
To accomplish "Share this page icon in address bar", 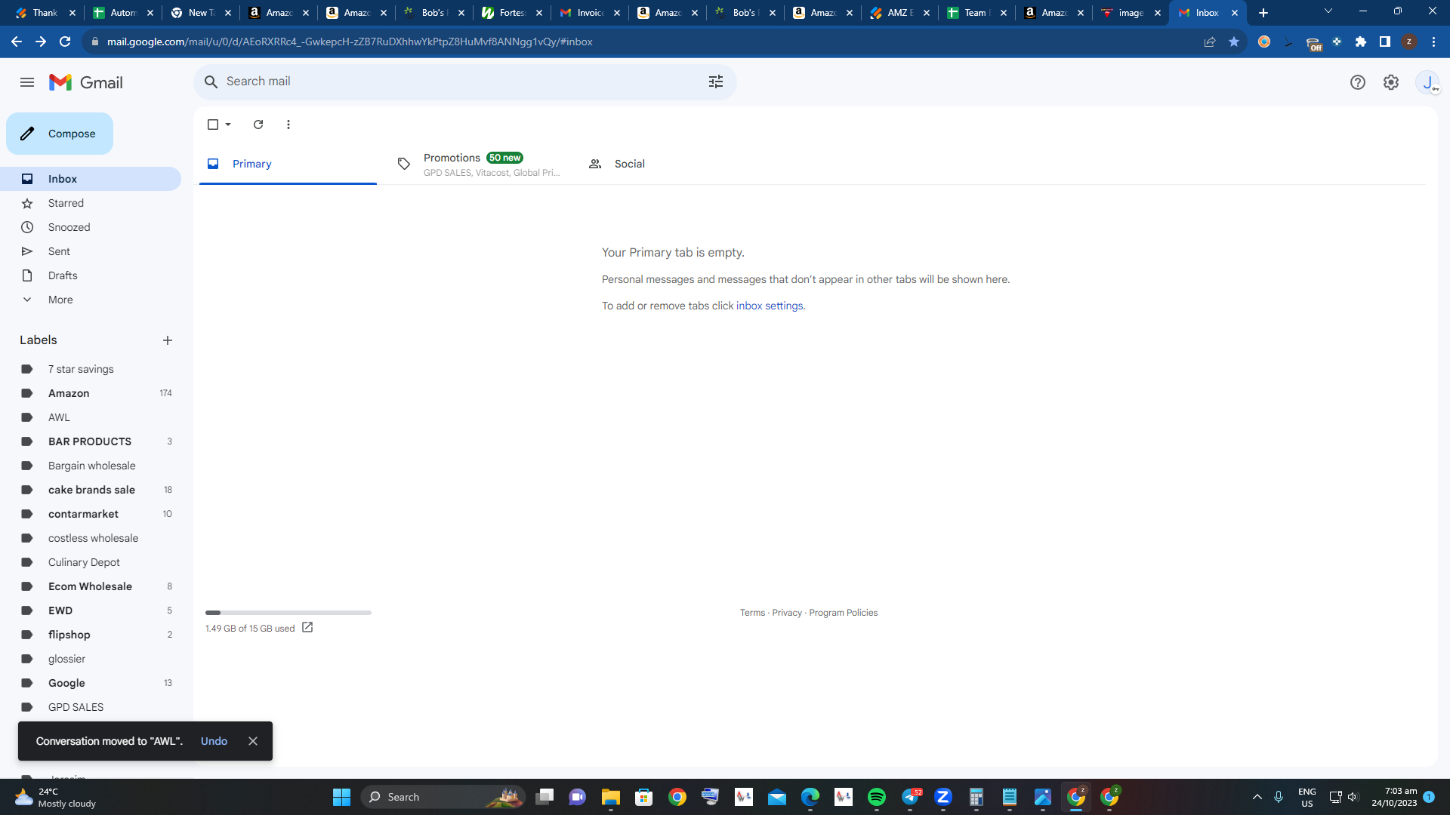I will click(x=1210, y=42).
